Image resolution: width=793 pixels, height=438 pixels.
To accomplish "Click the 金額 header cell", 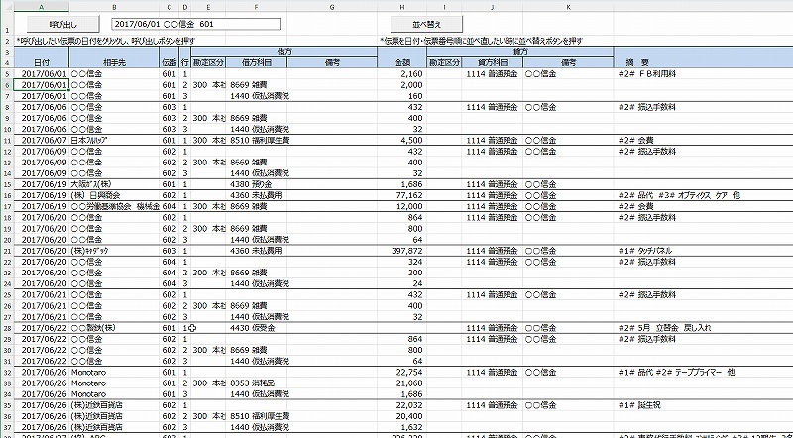I will tap(401, 62).
